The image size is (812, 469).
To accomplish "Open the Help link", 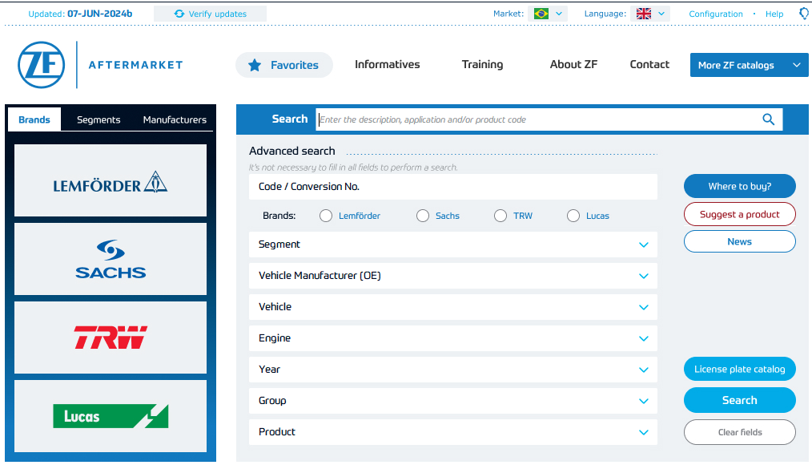I will point(774,14).
